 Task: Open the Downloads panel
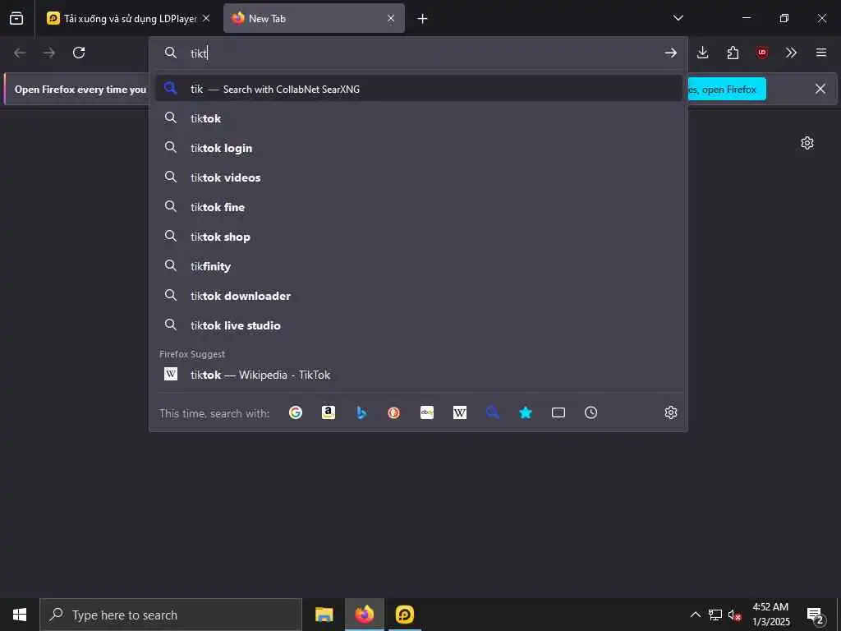(703, 53)
